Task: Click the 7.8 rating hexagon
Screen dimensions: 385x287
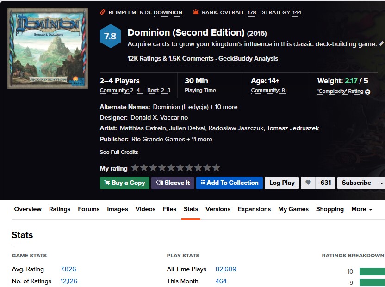Action: click(x=110, y=36)
